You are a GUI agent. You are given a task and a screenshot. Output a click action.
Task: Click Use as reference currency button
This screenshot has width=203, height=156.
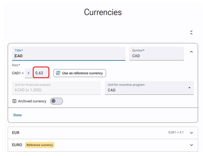coord(79,73)
